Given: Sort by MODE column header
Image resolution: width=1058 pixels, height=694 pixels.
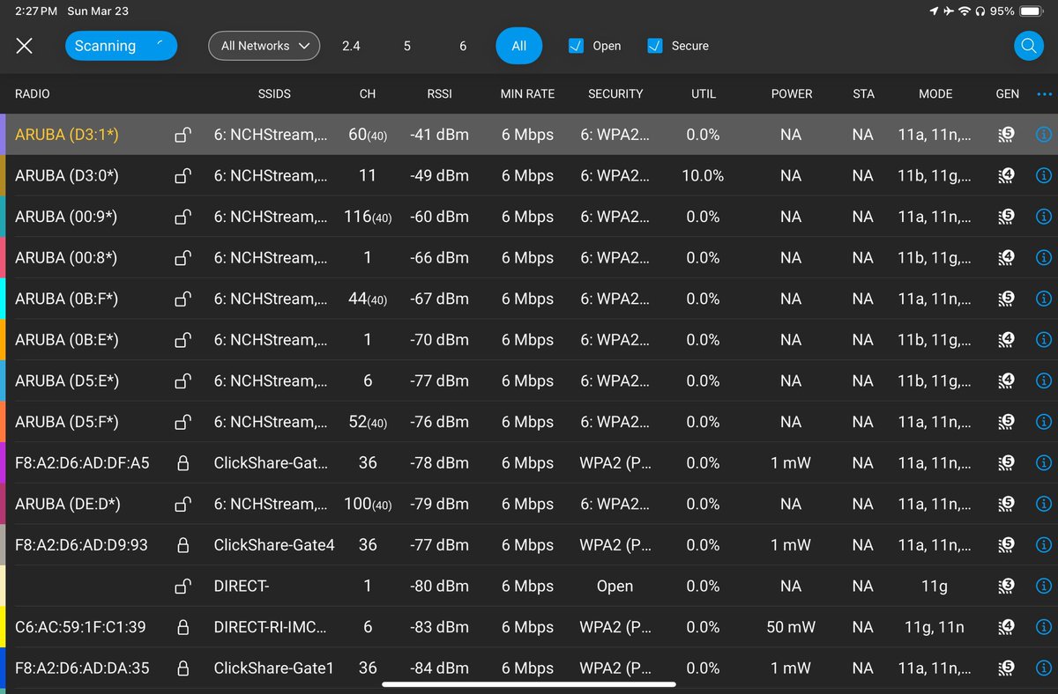Looking at the screenshot, I should point(935,93).
